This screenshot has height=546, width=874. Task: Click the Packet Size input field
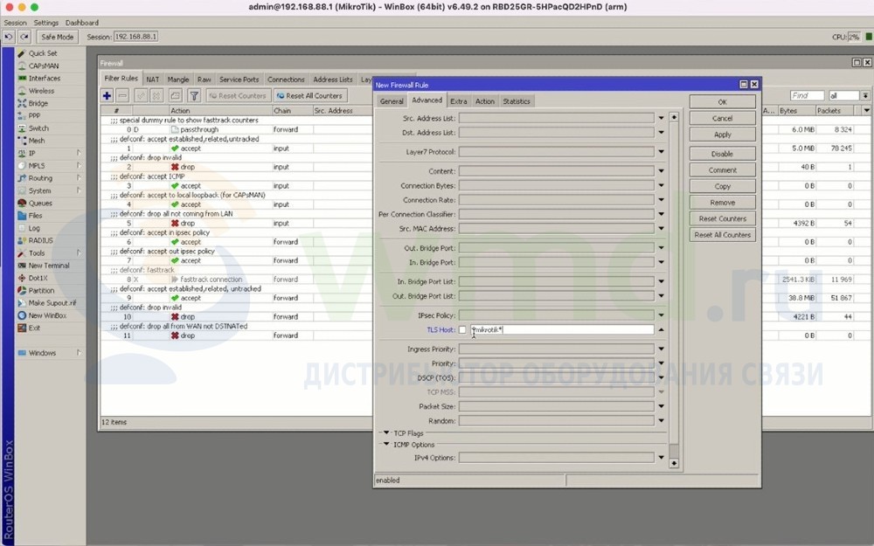pos(556,407)
